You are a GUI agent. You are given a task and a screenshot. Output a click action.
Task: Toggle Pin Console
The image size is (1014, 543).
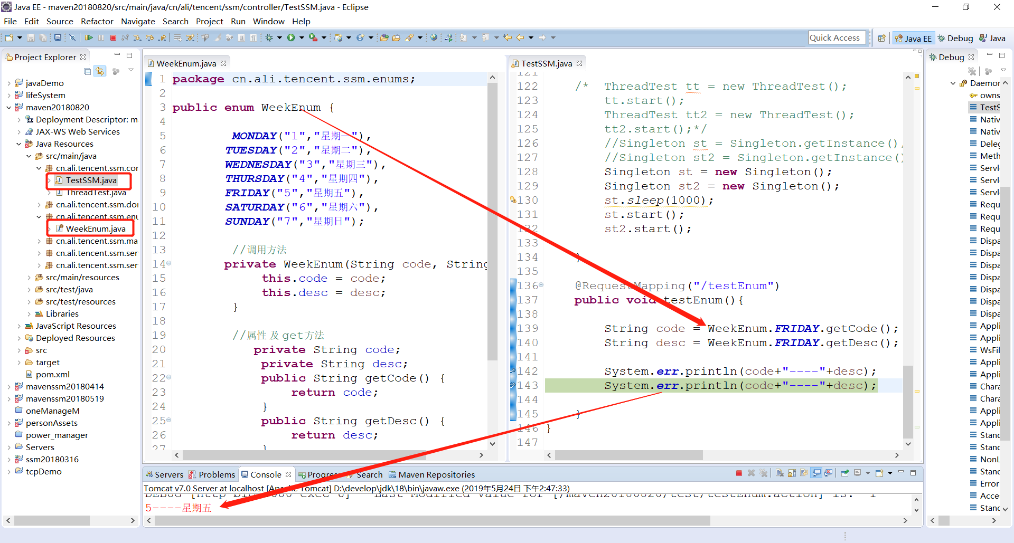pyautogui.click(x=845, y=473)
